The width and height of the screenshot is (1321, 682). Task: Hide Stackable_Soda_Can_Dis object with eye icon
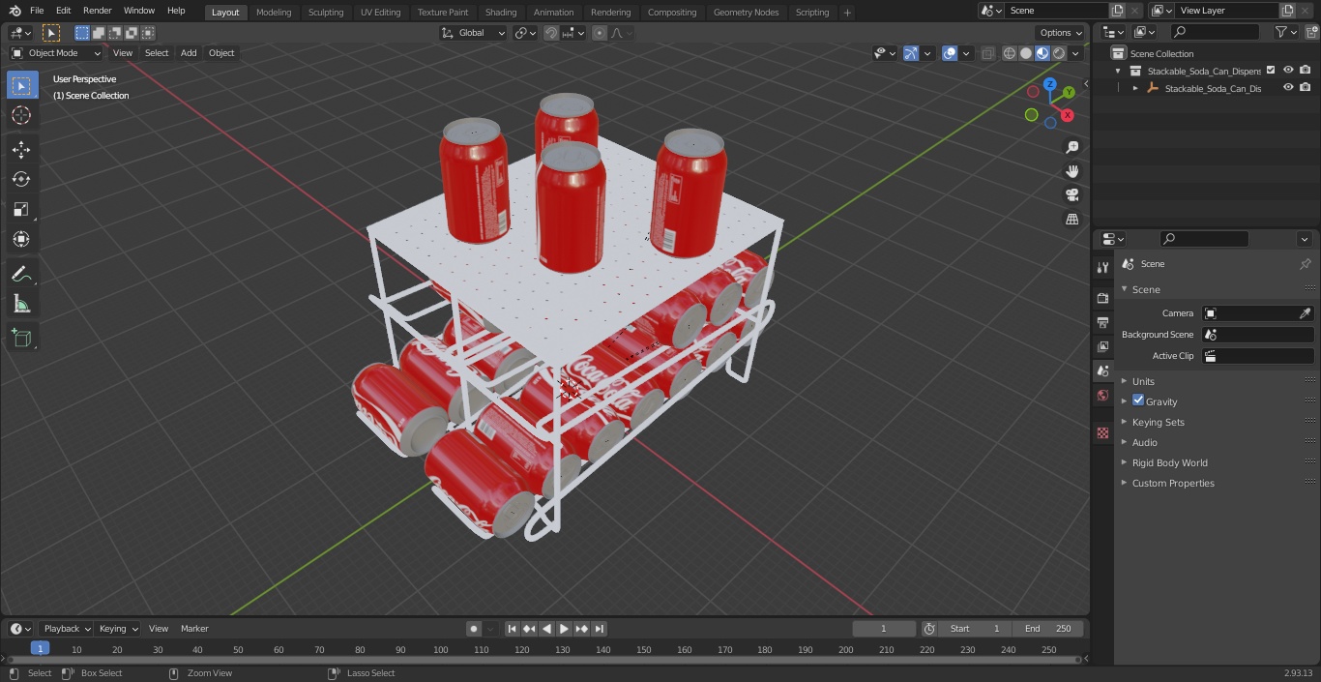pyautogui.click(x=1288, y=88)
